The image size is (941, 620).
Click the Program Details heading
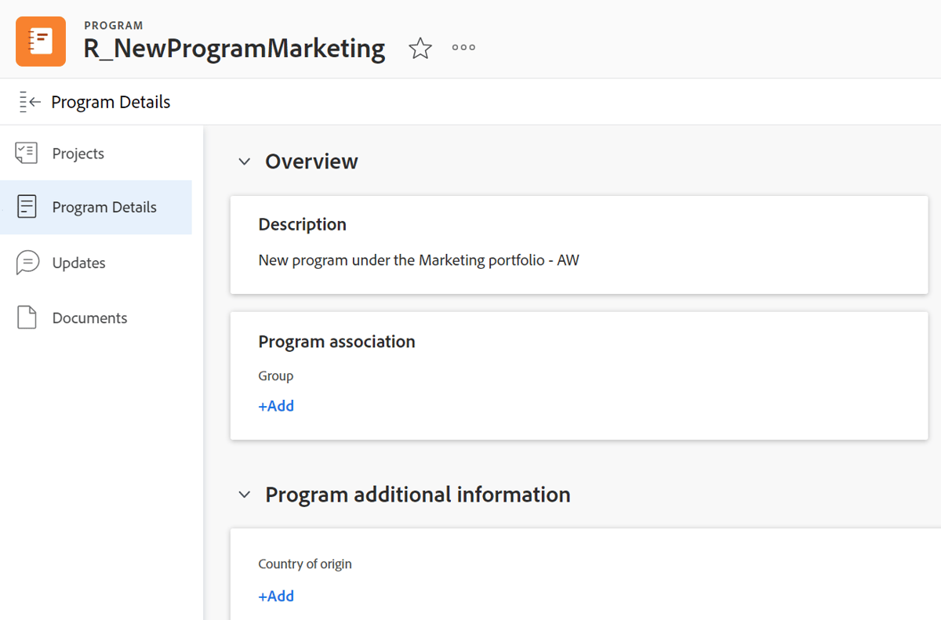point(111,101)
